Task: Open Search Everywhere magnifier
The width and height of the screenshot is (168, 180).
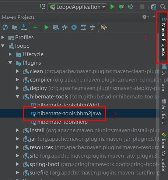Action: (163, 7)
